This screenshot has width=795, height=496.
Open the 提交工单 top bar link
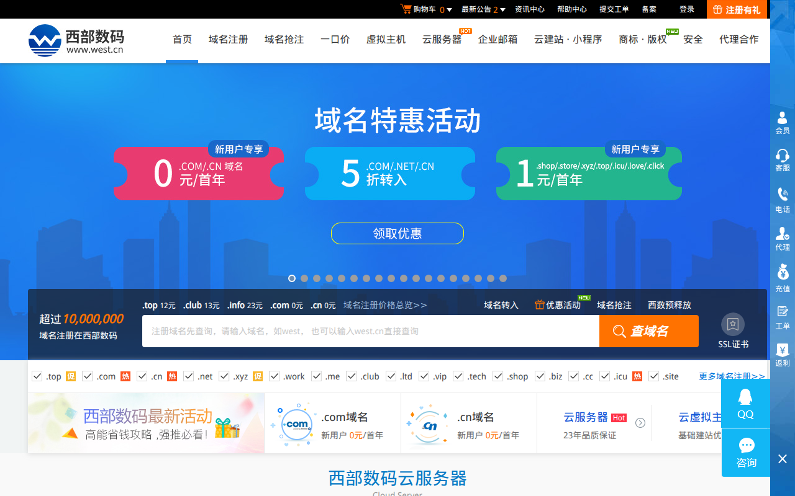[x=614, y=9]
